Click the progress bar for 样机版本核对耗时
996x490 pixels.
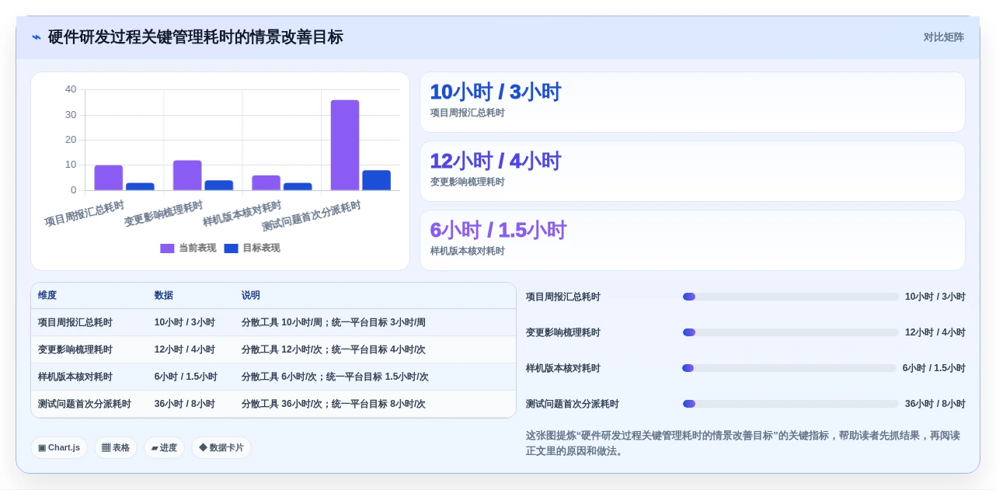pos(789,368)
